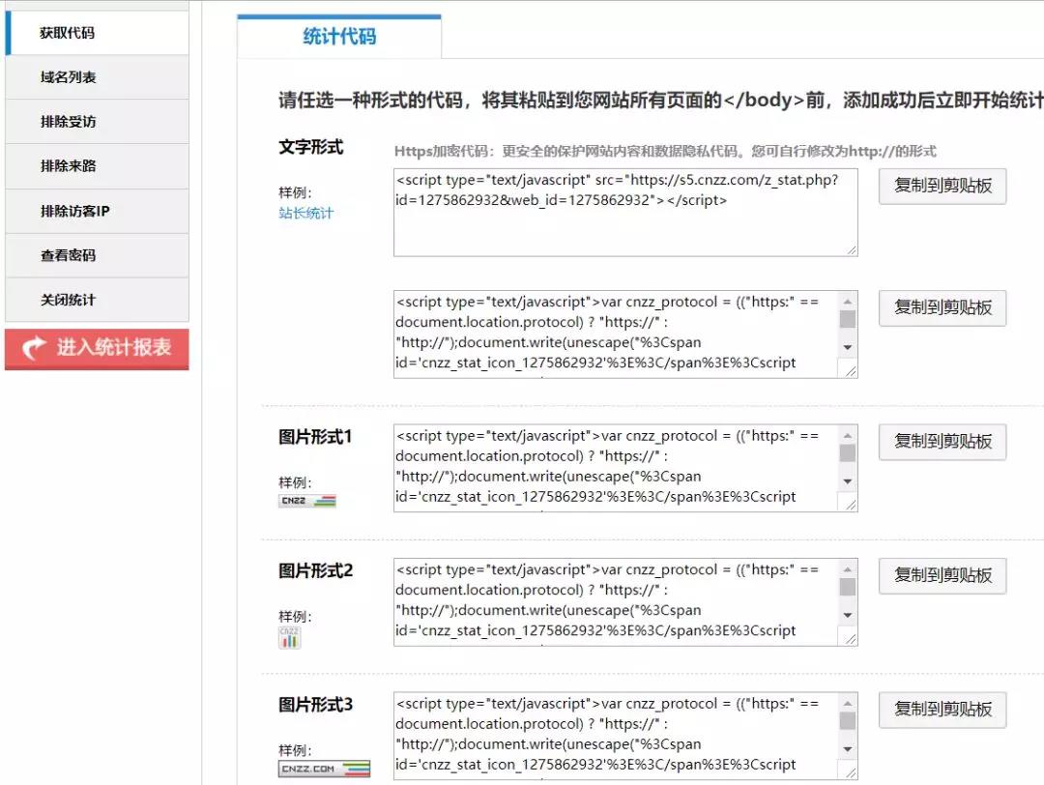Switch to the 统计代码 tab
Viewport: 1044px width, 785px height.
(339, 37)
